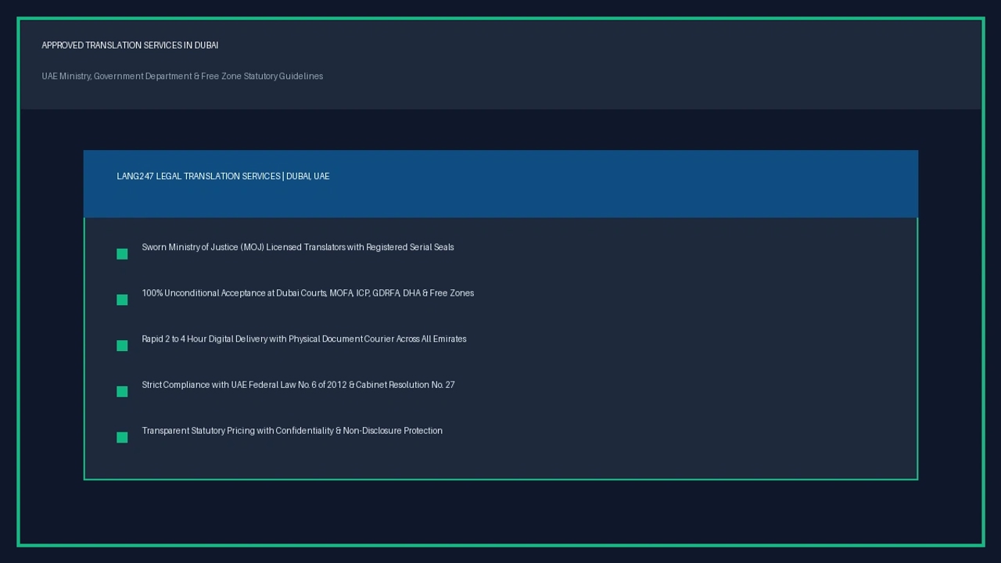Click the green bullet beside '100% Unconditional Acceptance'

tap(122, 300)
